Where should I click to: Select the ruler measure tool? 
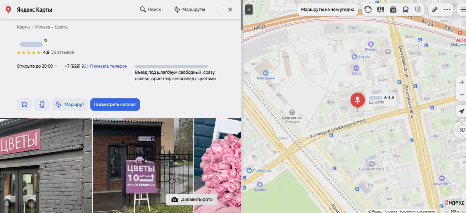click(434, 10)
